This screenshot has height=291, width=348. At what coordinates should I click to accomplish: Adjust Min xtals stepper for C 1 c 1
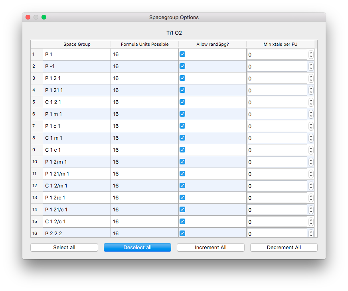pyautogui.click(x=311, y=150)
